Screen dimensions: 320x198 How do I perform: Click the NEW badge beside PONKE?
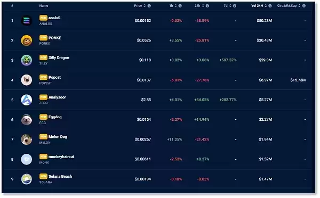43,38
